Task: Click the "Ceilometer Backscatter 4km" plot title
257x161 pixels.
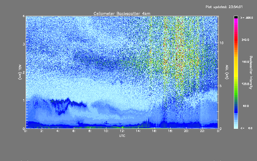Action: coord(122,14)
